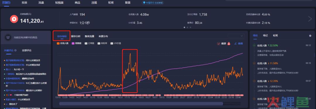Collapse the 在线人数 11.58% alert entry

(x=254, y=63)
